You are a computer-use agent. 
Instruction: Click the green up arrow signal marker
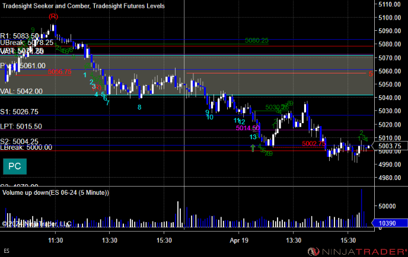click(253, 148)
